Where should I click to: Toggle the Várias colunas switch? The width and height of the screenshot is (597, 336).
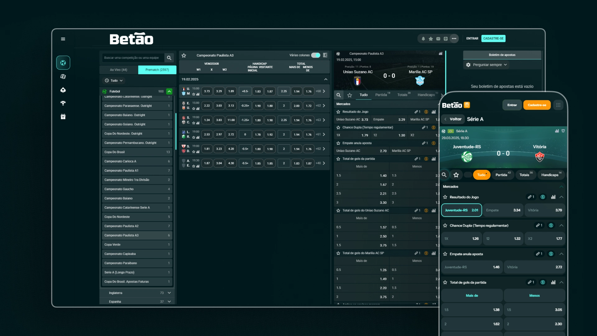pos(316,55)
